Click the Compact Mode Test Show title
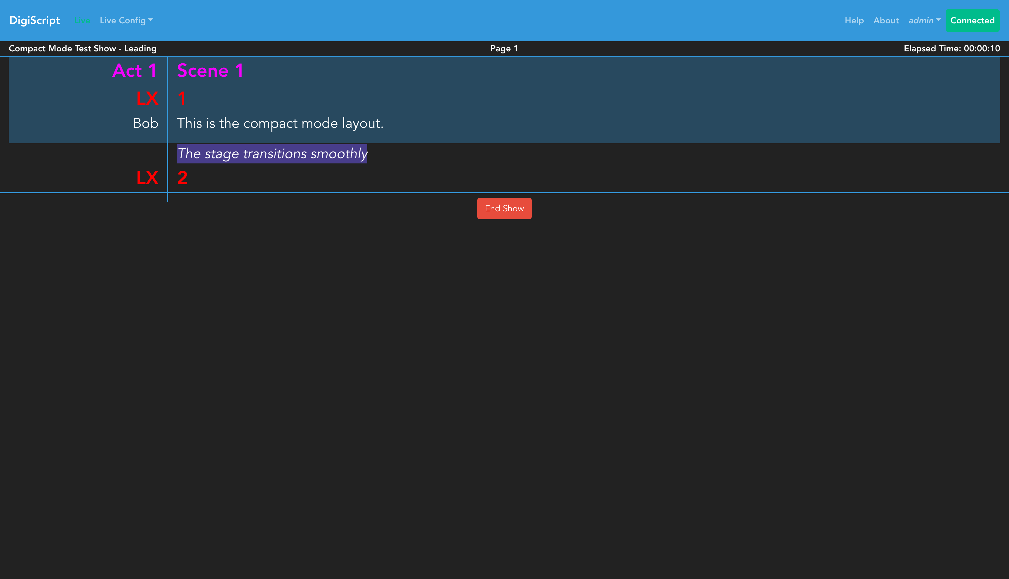1009x579 pixels. point(83,48)
